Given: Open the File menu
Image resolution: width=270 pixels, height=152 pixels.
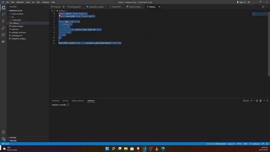Looking at the screenshot, I should [8, 2].
